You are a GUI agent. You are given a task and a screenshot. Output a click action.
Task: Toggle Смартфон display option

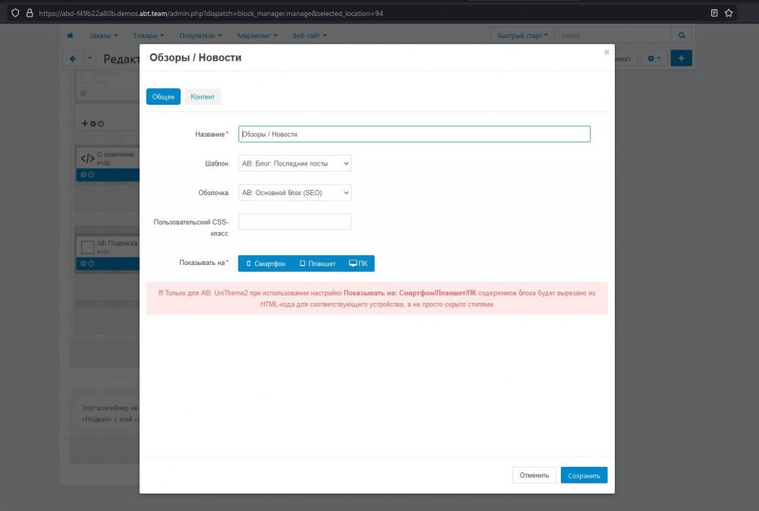click(x=266, y=263)
